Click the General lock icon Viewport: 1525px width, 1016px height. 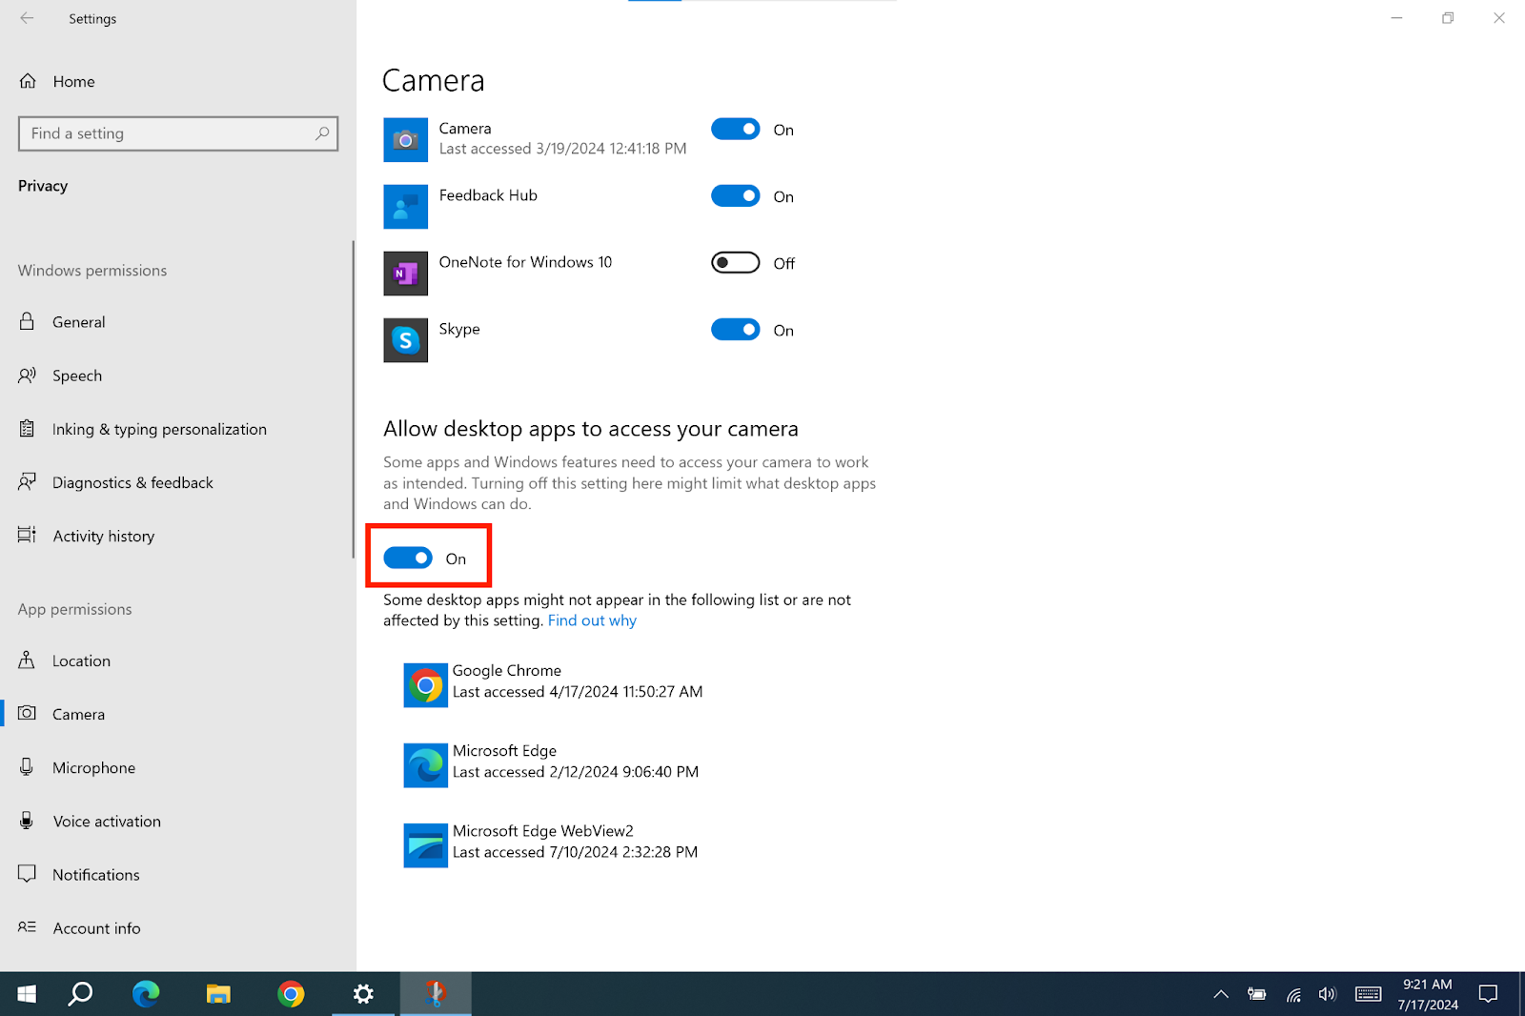point(28,321)
